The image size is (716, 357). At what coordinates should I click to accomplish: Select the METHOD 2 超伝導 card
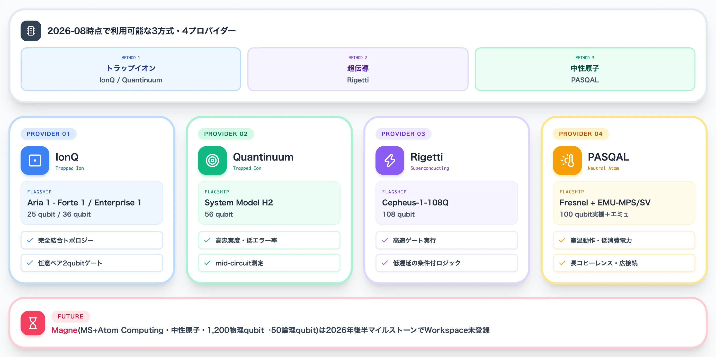358,69
